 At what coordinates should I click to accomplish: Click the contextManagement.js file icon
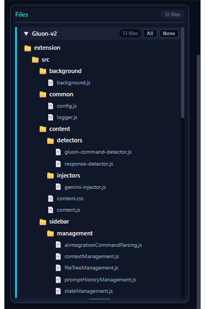[x=58, y=256]
